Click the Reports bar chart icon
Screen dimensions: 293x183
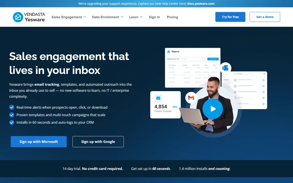pos(169,52)
